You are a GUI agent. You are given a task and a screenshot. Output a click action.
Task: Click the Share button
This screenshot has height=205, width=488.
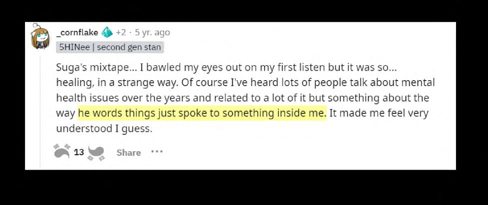pyautogui.click(x=128, y=153)
